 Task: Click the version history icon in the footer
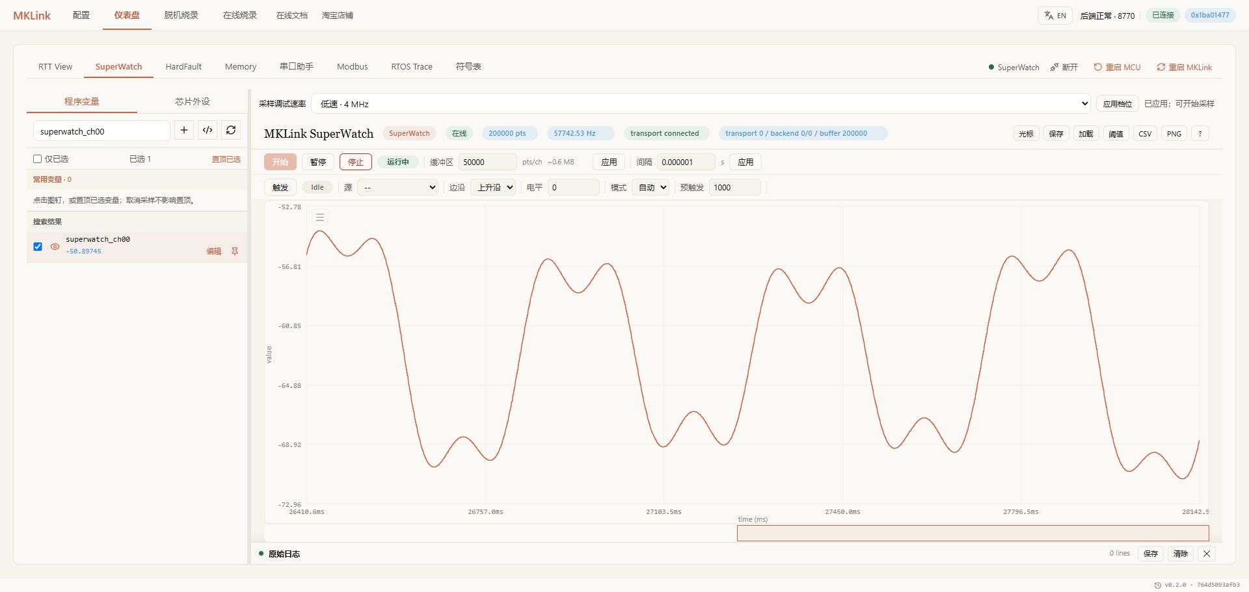(1158, 585)
